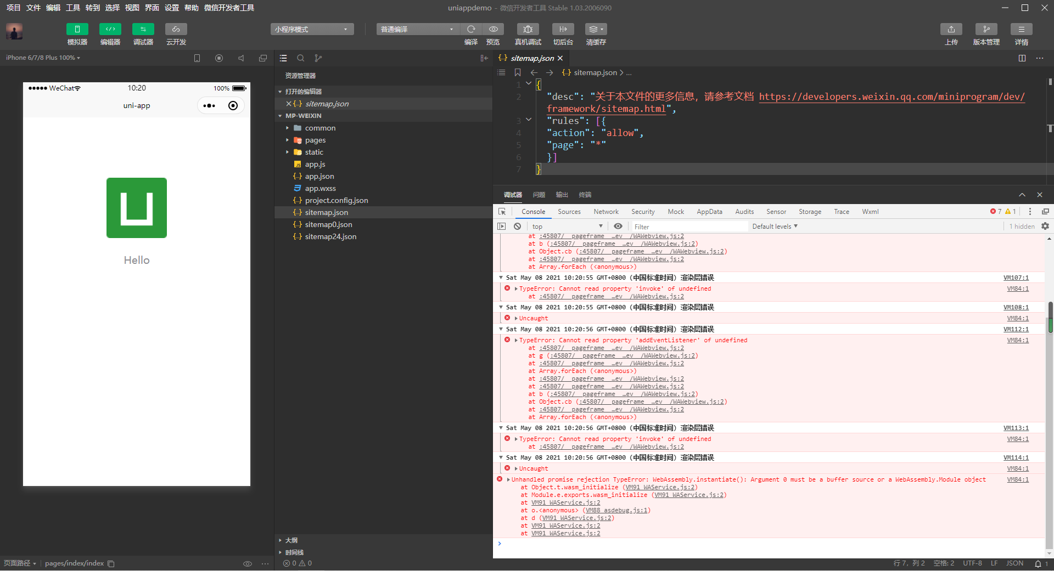Open the DevTools console settings gear
This screenshot has height=571, width=1054.
(1045, 227)
